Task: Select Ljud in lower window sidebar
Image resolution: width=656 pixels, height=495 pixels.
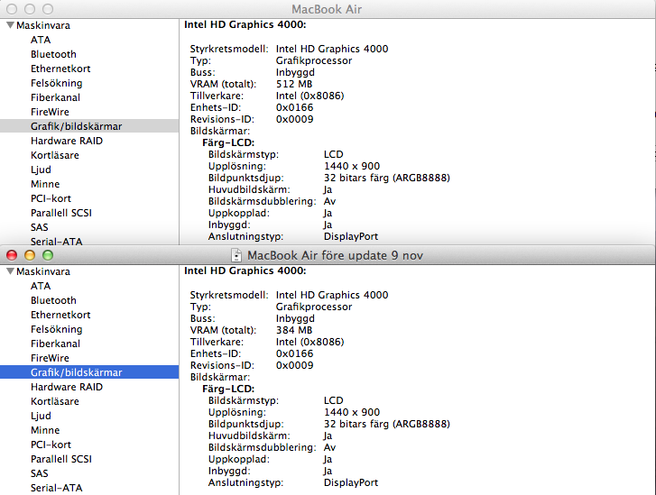Action: click(41, 416)
